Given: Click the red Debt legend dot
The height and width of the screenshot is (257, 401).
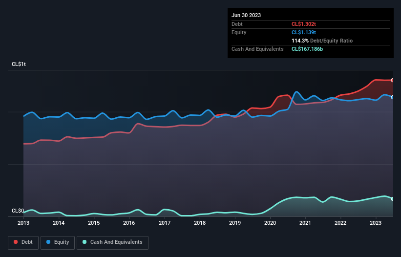Looking at the screenshot, I should coord(16,242).
